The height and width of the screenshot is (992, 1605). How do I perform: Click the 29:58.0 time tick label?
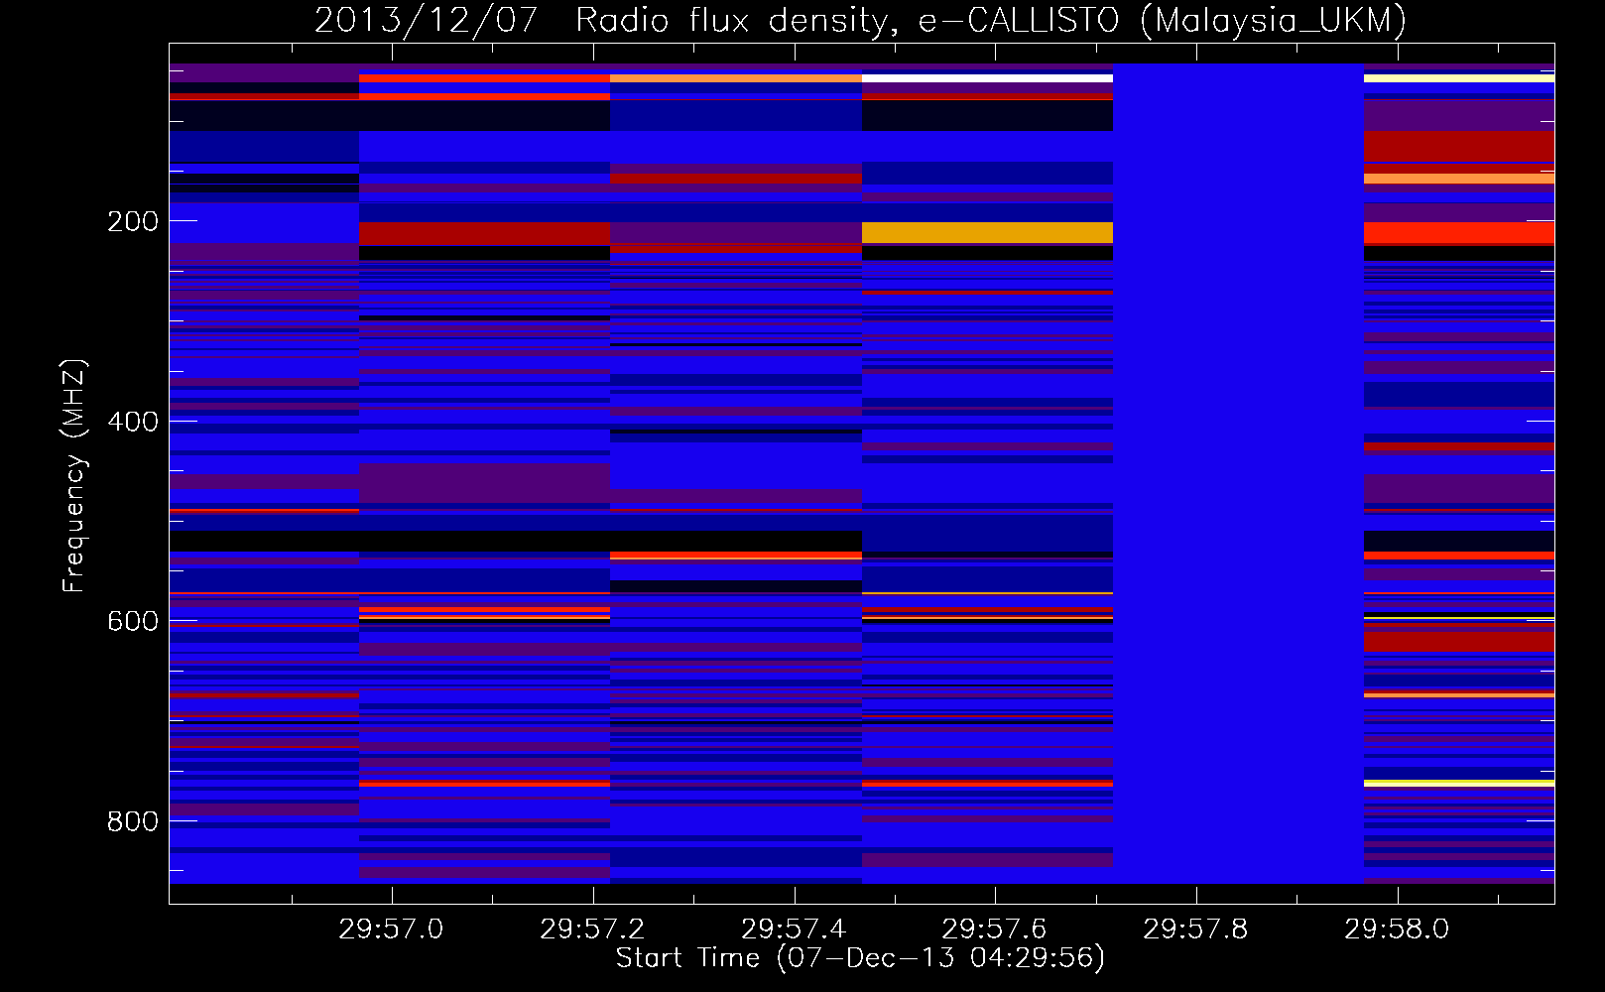(x=1397, y=929)
